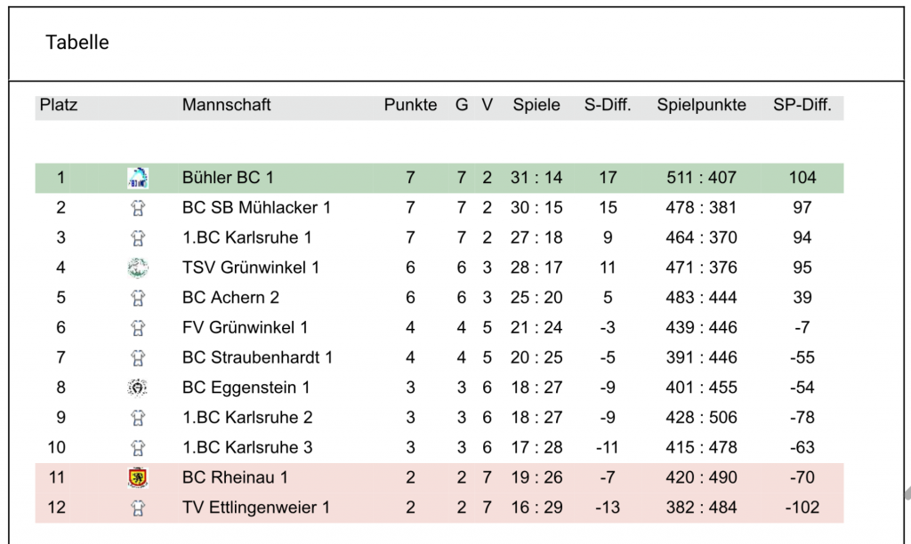
Task: Click the TSV Grünwinkel 1 club crest
Action: tap(138, 268)
